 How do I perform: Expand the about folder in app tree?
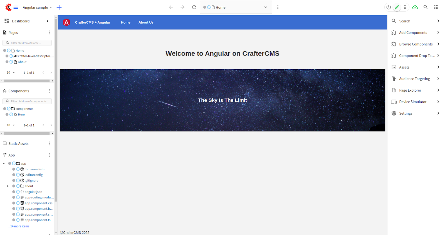point(8,186)
